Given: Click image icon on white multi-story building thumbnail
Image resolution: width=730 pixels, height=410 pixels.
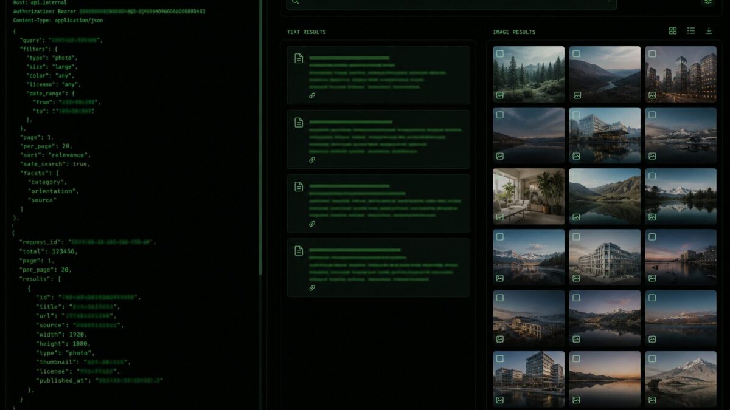Looking at the screenshot, I should pos(576,278).
